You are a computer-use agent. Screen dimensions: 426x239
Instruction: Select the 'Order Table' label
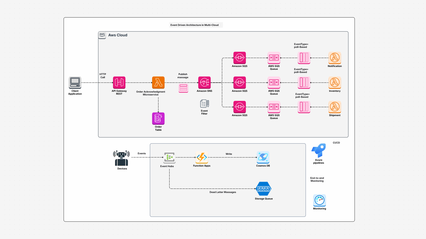click(x=158, y=128)
